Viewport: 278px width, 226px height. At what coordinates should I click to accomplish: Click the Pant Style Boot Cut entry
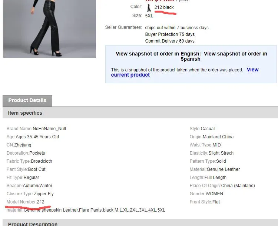pyautogui.click(x=26, y=169)
